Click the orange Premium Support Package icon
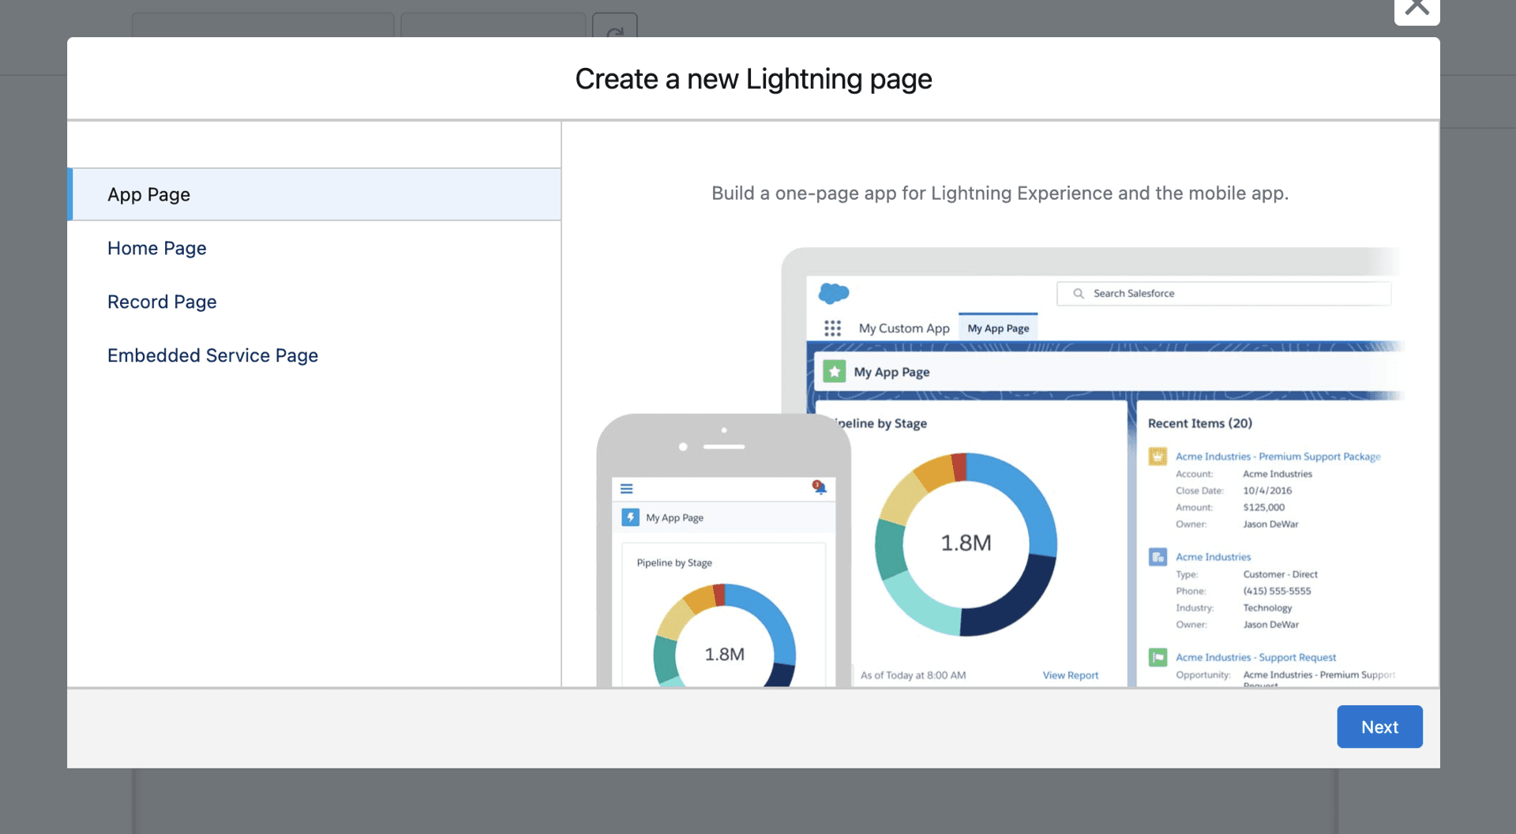The height and width of the screenshot is (834, 1516). 1157,456
